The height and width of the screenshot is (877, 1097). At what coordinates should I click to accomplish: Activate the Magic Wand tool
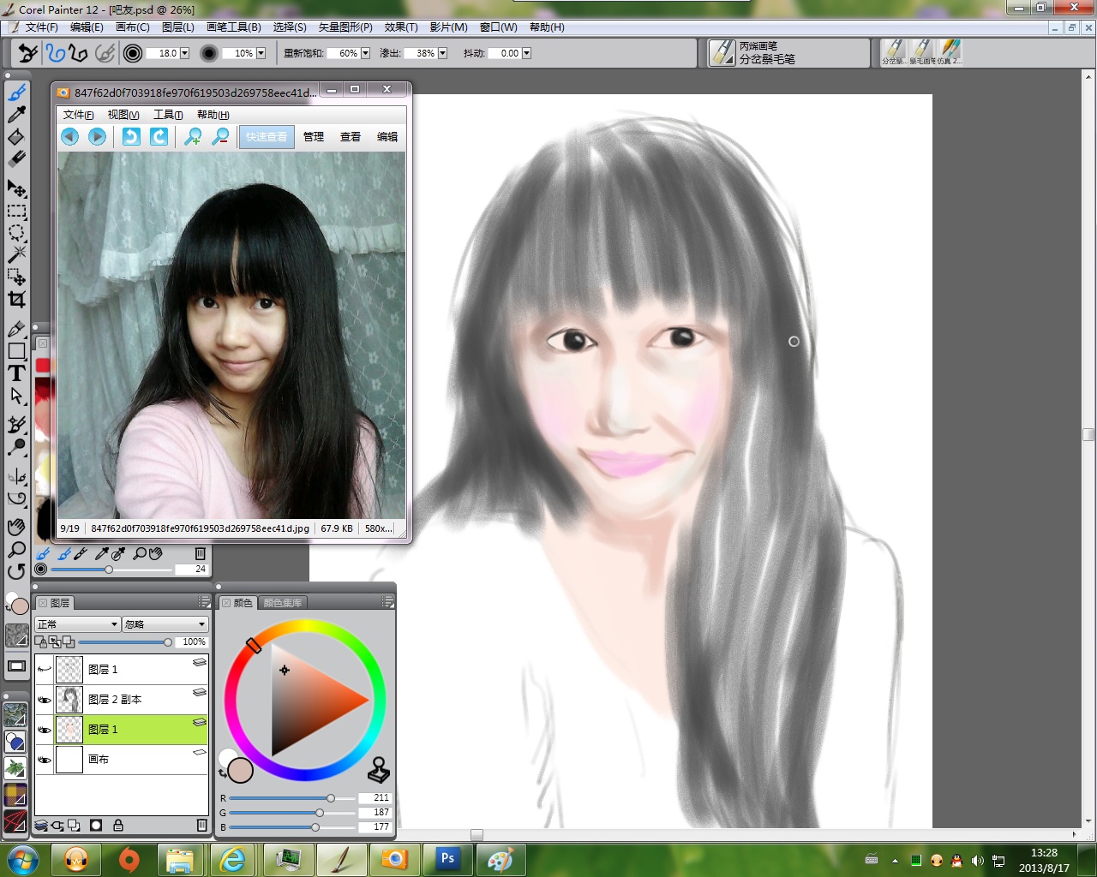(x=16, y=254)
